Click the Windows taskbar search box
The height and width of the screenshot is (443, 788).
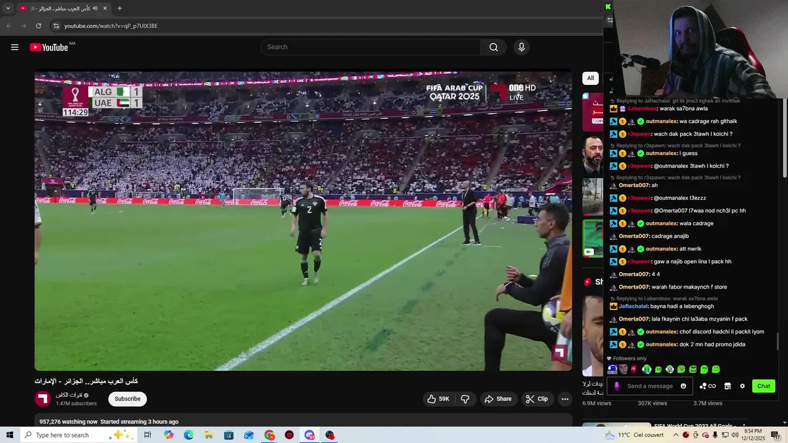pos(79,435)
